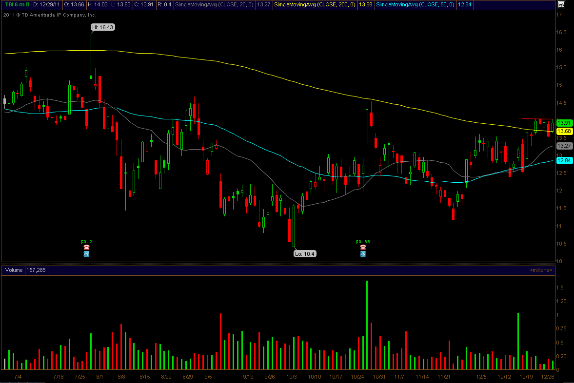Click the cyan 12.84 value in the header
Viewport: 574px width, 383px height.
465,4
